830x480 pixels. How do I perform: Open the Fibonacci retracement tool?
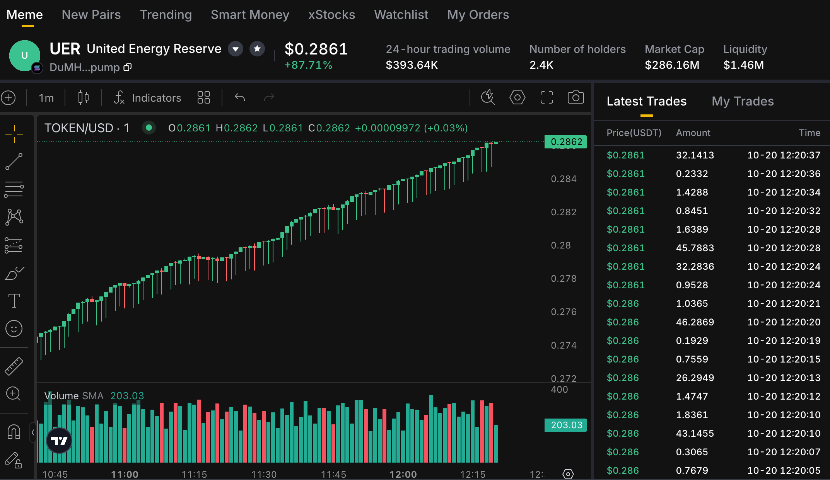(14, 189)
